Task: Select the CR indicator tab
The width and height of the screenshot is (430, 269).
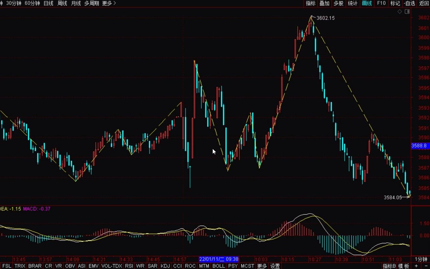Action: tap(48, 266)
